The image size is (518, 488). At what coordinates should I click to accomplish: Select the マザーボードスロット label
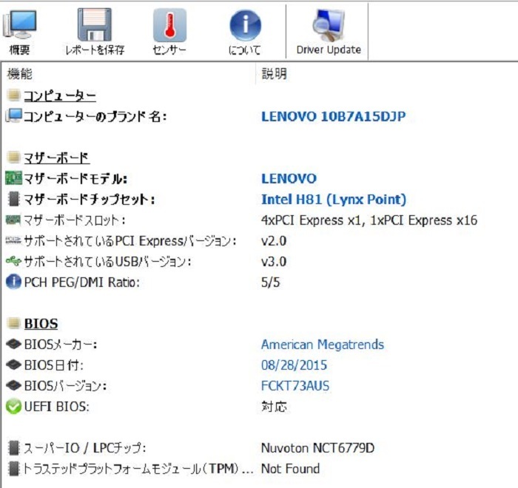pos(74,220)
